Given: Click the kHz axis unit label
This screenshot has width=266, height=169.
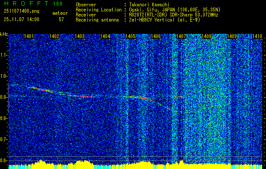Looking at the screenshot, I should 4,34.
